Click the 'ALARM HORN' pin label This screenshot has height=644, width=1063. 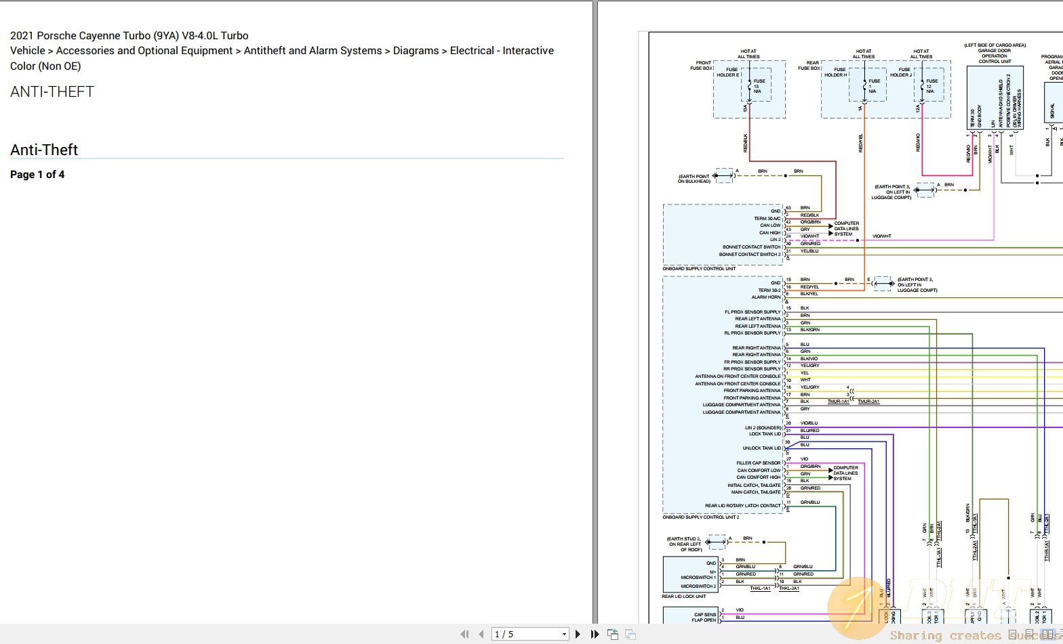coord(766,297)
